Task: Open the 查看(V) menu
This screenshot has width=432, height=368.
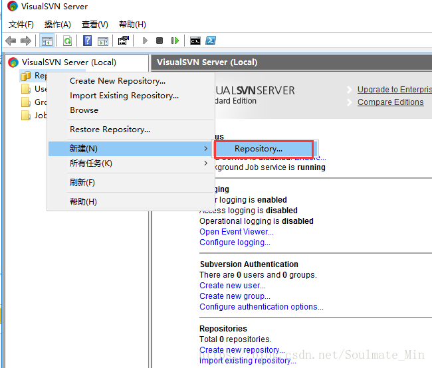Action: pyautogui.click(x=95, y=25)
